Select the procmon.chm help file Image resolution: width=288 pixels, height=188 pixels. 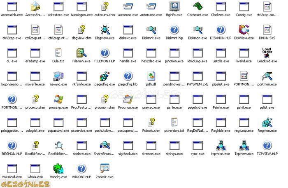click(x=105, y=99)
